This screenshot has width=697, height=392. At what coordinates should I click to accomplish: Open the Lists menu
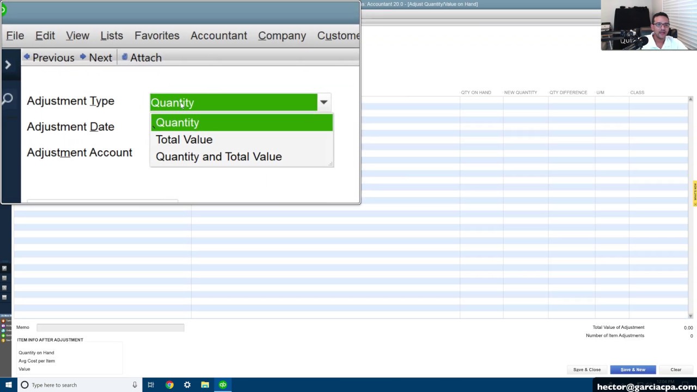[112, 35]
